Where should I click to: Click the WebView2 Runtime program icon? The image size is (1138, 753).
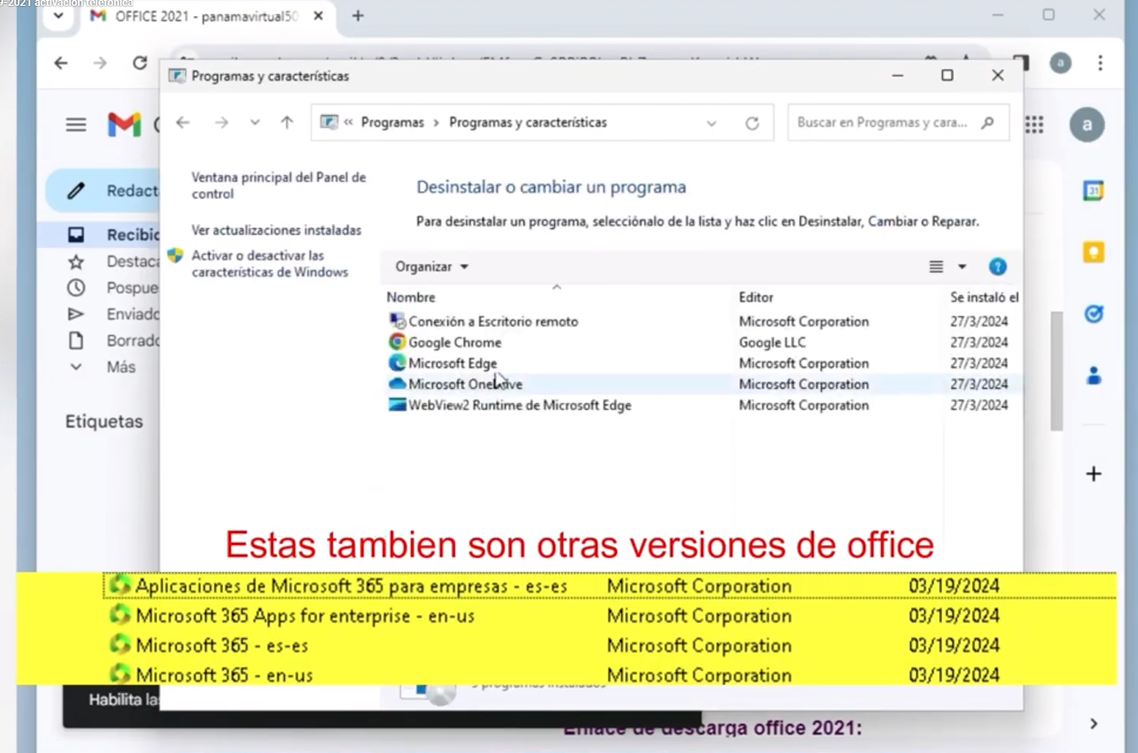click(398, 405)
